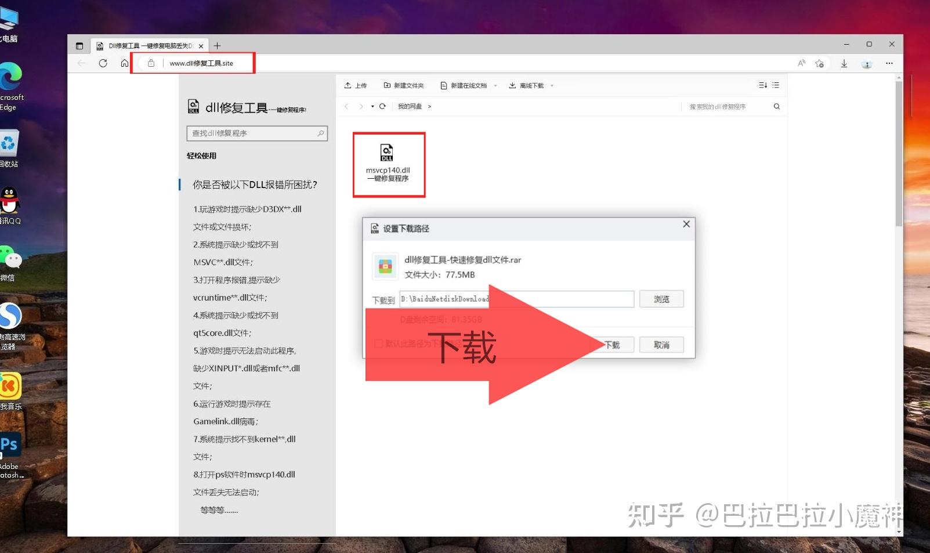Click the read aloud icon in address bar
The height and width of the screenshot is (553, 930).
(801, 63)
